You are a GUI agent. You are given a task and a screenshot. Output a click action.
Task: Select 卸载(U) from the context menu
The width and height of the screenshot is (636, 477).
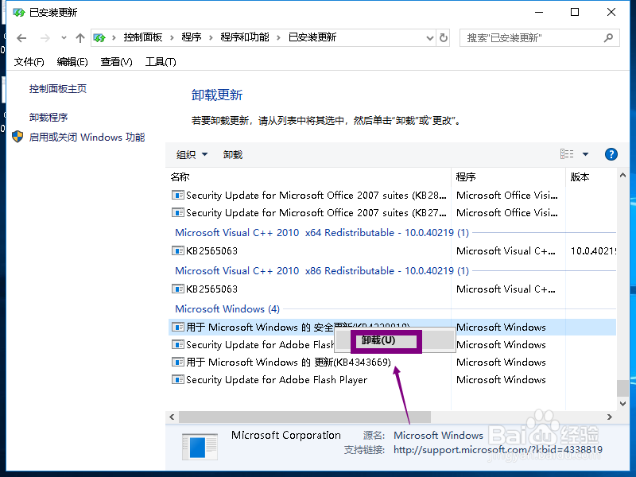point(384,339)
